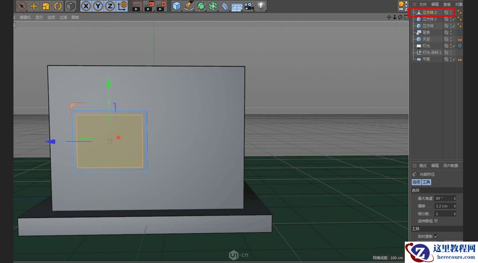Select 平面 object in list
The width and height of the screenshot is (478, 263).
pyautogui.click(x=426, y=59)
